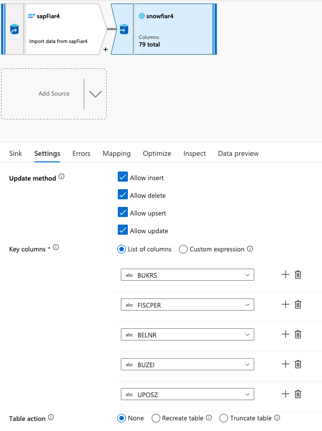Click the info icon beside Truncate table
Screen dimensions: 322x431
[277, 418]
